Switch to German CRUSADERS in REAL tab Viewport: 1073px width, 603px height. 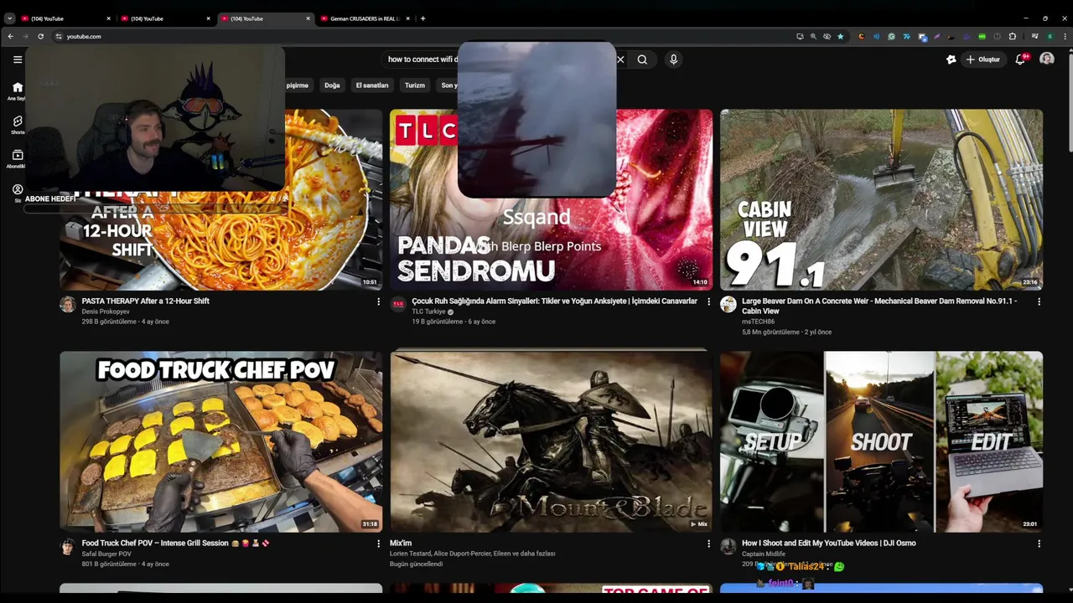coord(365,18)
